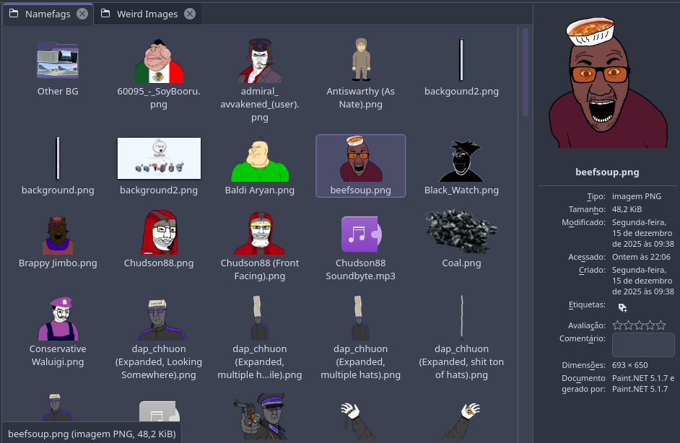The image size is (680, 443).
Task: Close the Namefags tab
Action: (82, 14)
